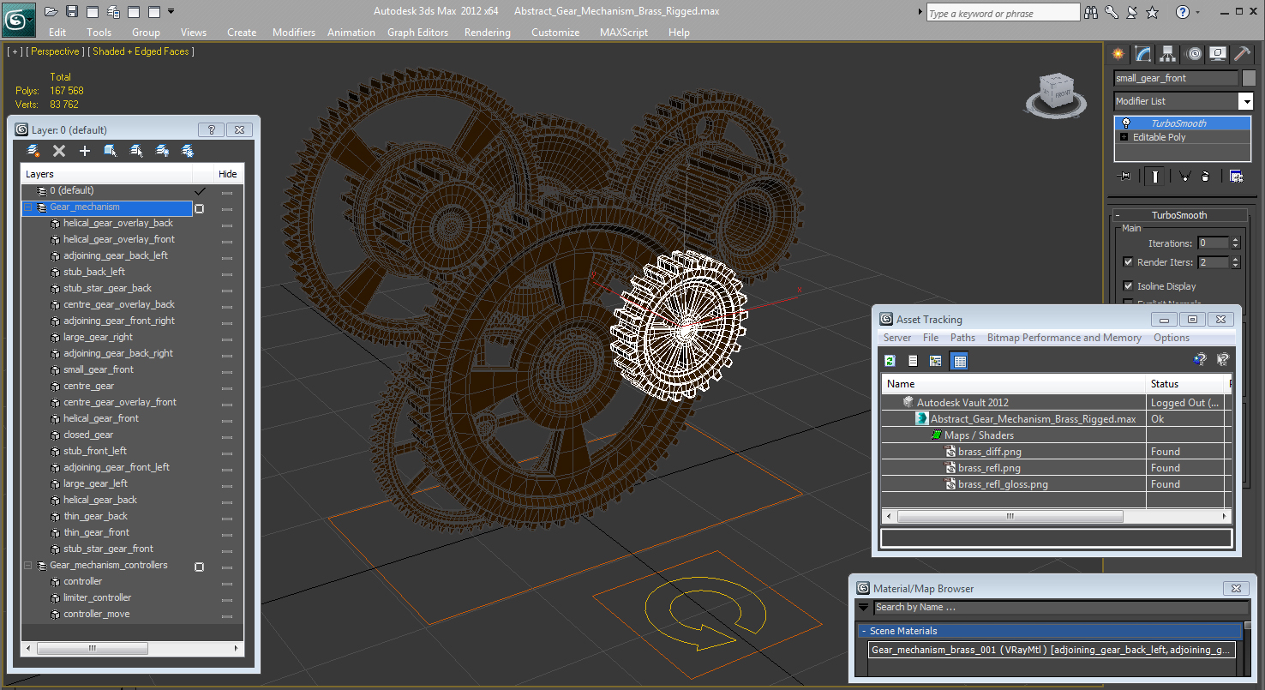Open Paths menu in Asset Tracking
The height and width of the screenshot is (690, 1265).
(962, 338)
